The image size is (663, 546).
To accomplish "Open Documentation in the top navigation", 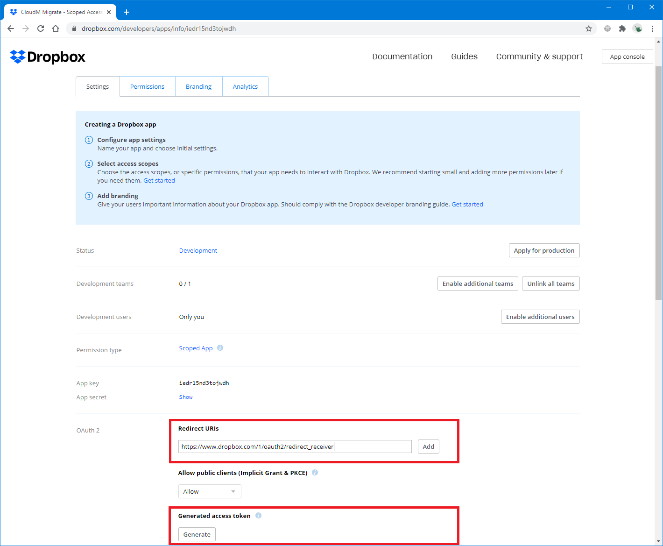I will click(402, 57).
